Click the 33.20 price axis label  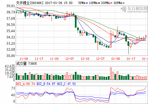point(11,44)
